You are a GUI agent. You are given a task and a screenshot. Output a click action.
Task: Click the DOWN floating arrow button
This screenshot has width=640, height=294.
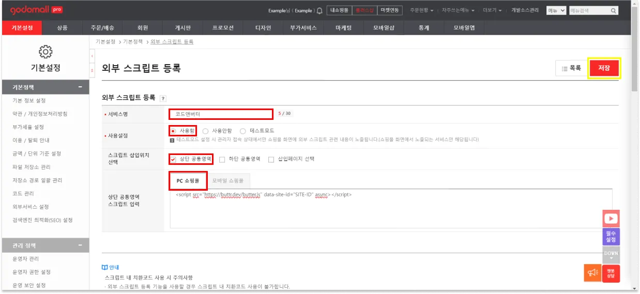[611, 255]
